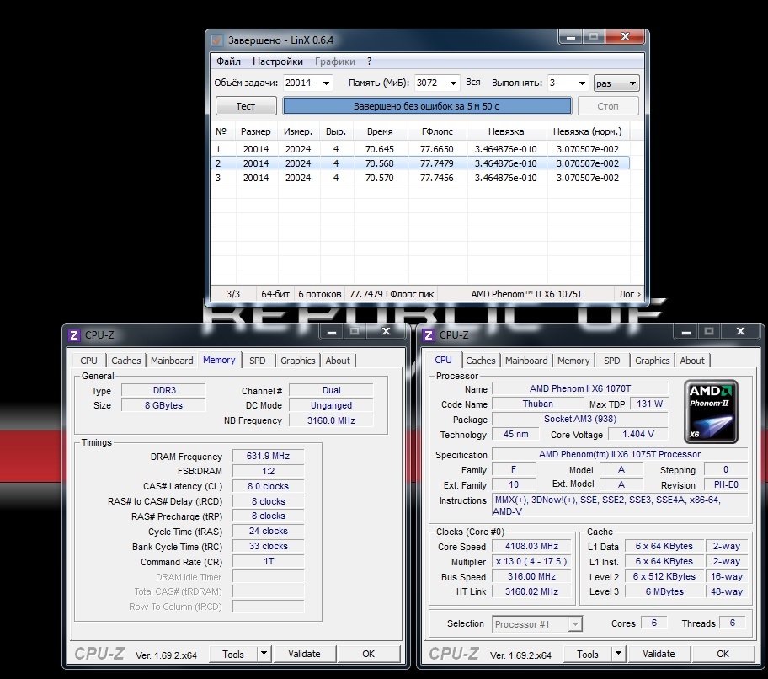The width and height of the screenshot is (768, 679).
Task: Open Memory tab in right CPU-Z window
Action: [573, 361]
